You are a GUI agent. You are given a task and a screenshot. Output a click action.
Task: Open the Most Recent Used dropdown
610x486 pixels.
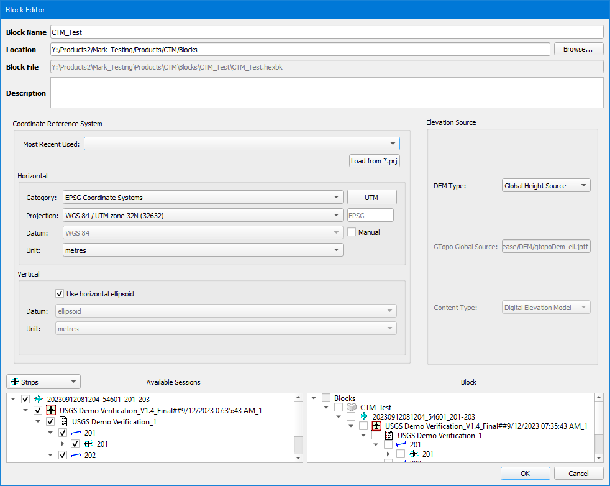(242, 144)
